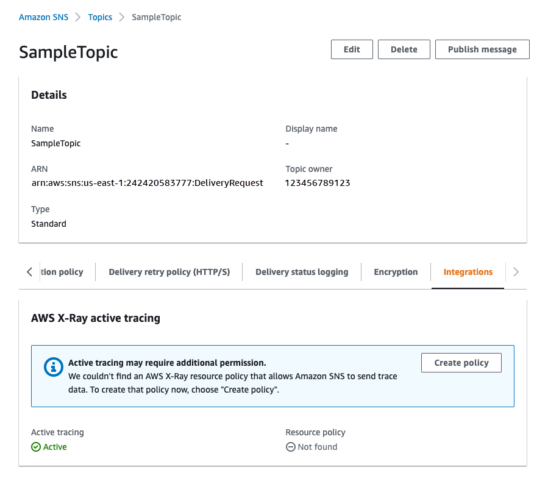Expand hidden tabs with the right arrow

tap(516, 272)
